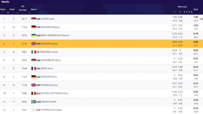Select bib number 1541 cell
This screenshot has height=114, width=203.
click(24, 110)
